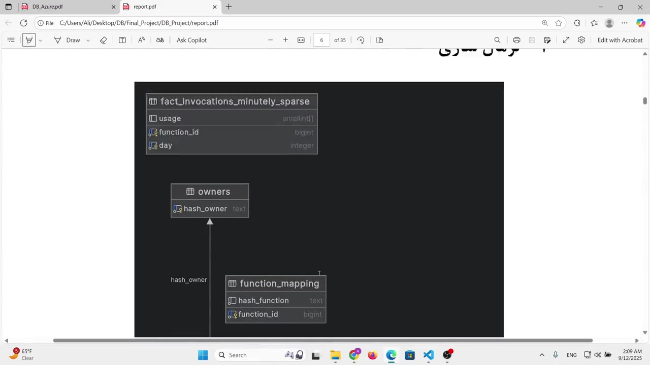Image resolution: width=650 pixels, height=365 pixels.
Task: Close the report.pdf tab
Action: point(214,7)
